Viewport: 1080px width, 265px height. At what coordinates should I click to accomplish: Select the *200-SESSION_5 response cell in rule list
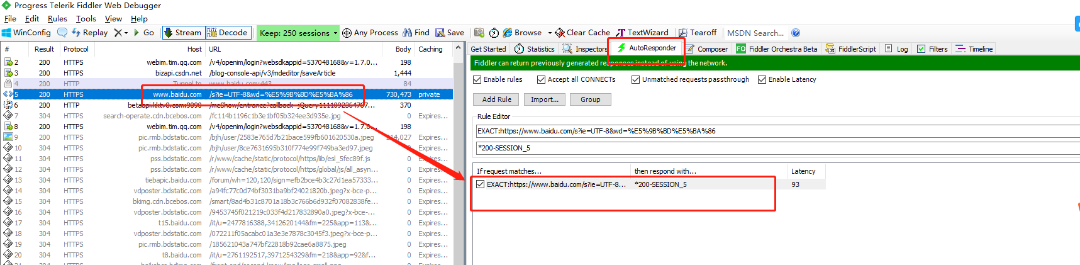coord(660,184)
